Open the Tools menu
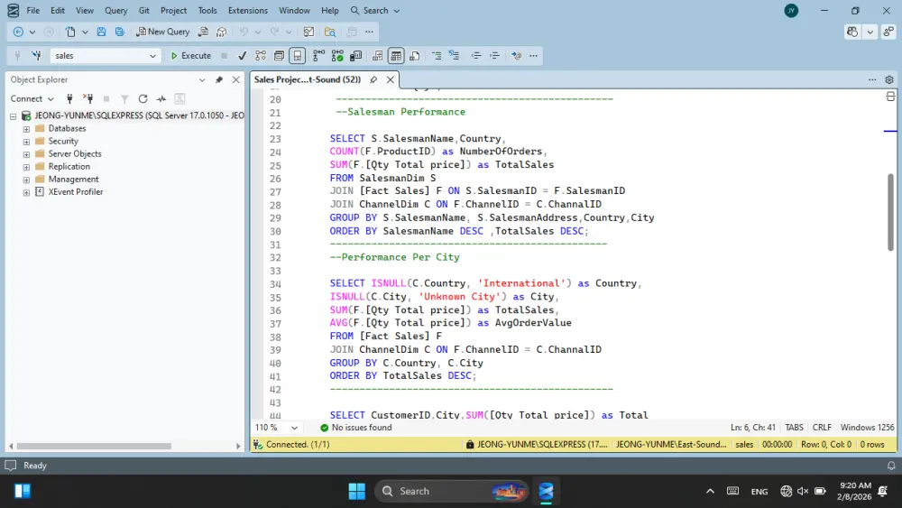902x508 pixels. point(207,10)
